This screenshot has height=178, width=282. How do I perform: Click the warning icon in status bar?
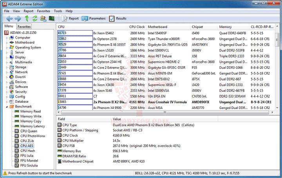coord(5,173)
